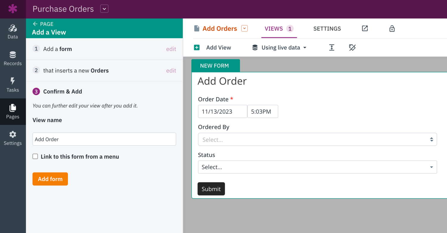The height and width of the screenshot is (233, 447).
Task: Click the View name input field
Action: click(x=104, y=139)
